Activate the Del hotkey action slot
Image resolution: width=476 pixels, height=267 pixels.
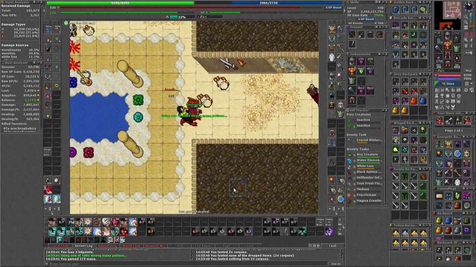[x=276, y=222]
